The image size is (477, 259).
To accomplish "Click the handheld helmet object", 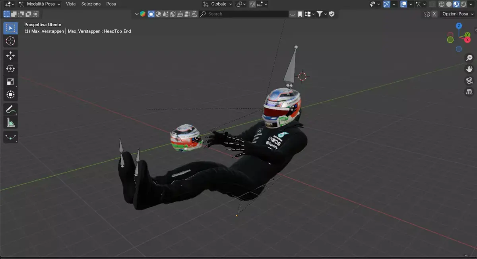I will tap(186, 137).
